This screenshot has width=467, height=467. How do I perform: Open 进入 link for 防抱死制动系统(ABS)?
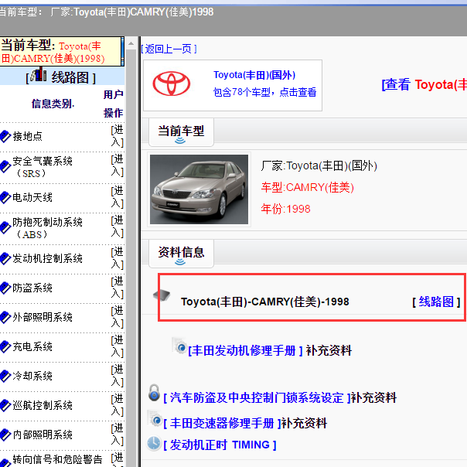click(x=118, y=227)
